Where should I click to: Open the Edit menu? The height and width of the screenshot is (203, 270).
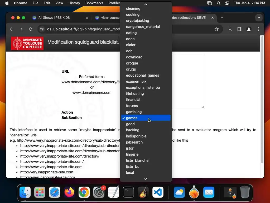tap(47, 3)
